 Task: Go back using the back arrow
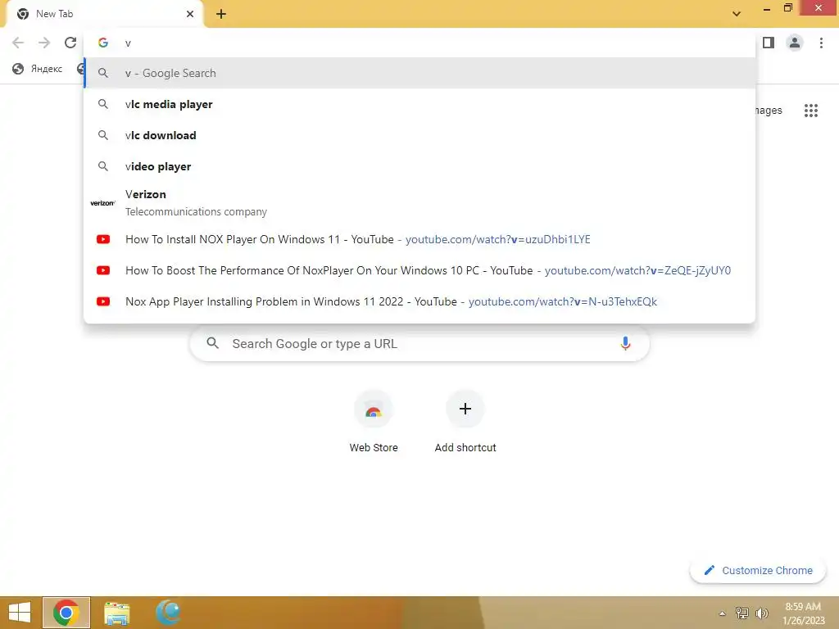(x=18, y=43)
